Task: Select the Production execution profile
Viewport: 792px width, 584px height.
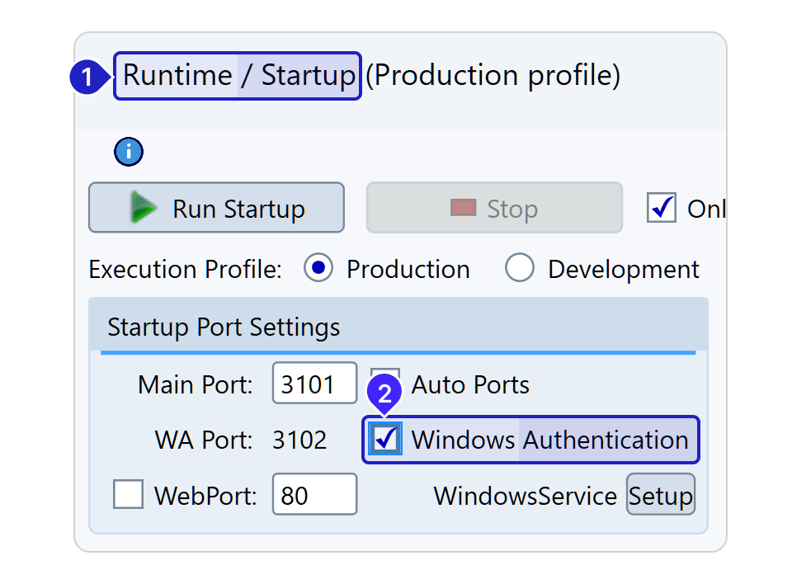Action: pos(318,268)
